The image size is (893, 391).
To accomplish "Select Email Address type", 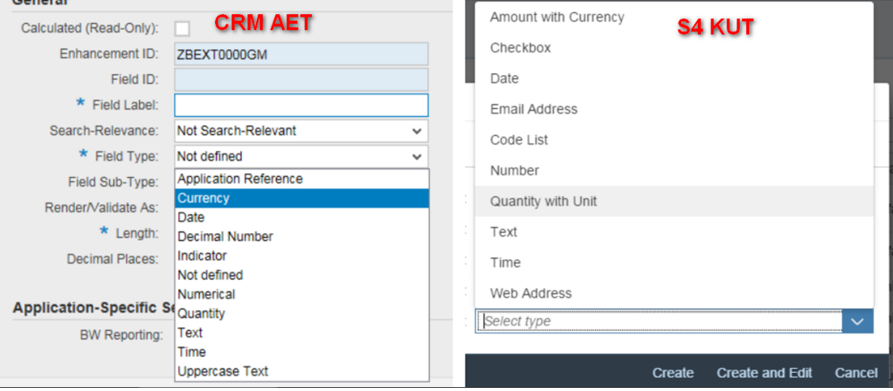I will 674,109.
